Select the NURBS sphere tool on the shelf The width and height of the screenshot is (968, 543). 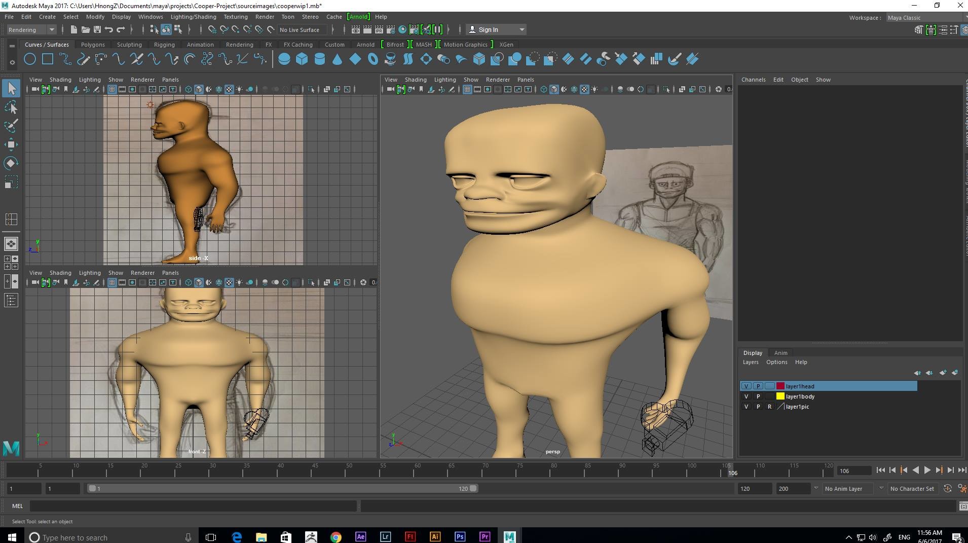283,59
